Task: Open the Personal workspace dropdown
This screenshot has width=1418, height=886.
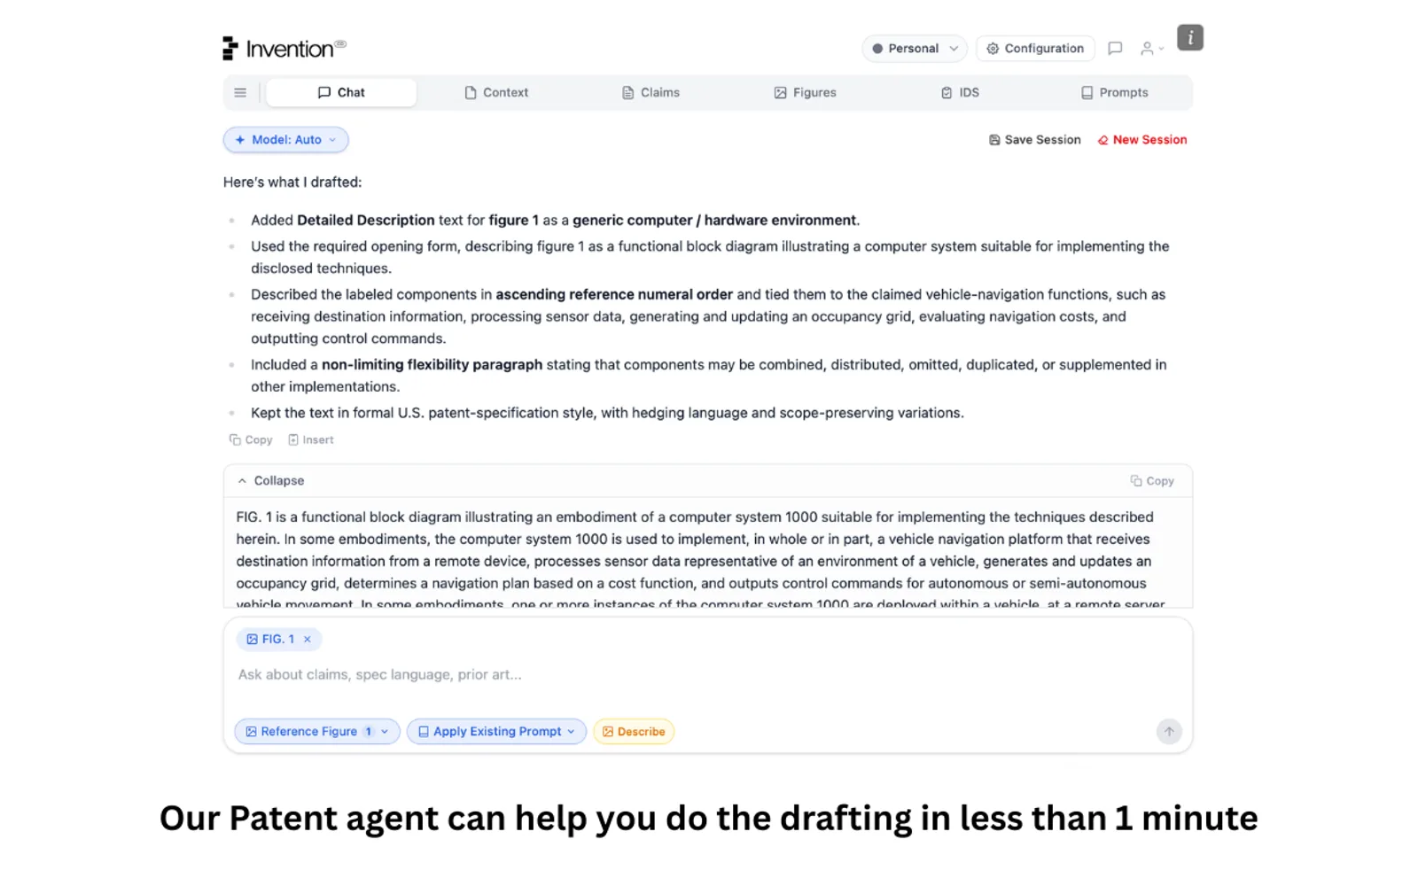Action: pos(915,49)
